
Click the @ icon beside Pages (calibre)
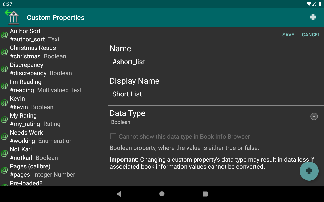(x=4, y=171)
